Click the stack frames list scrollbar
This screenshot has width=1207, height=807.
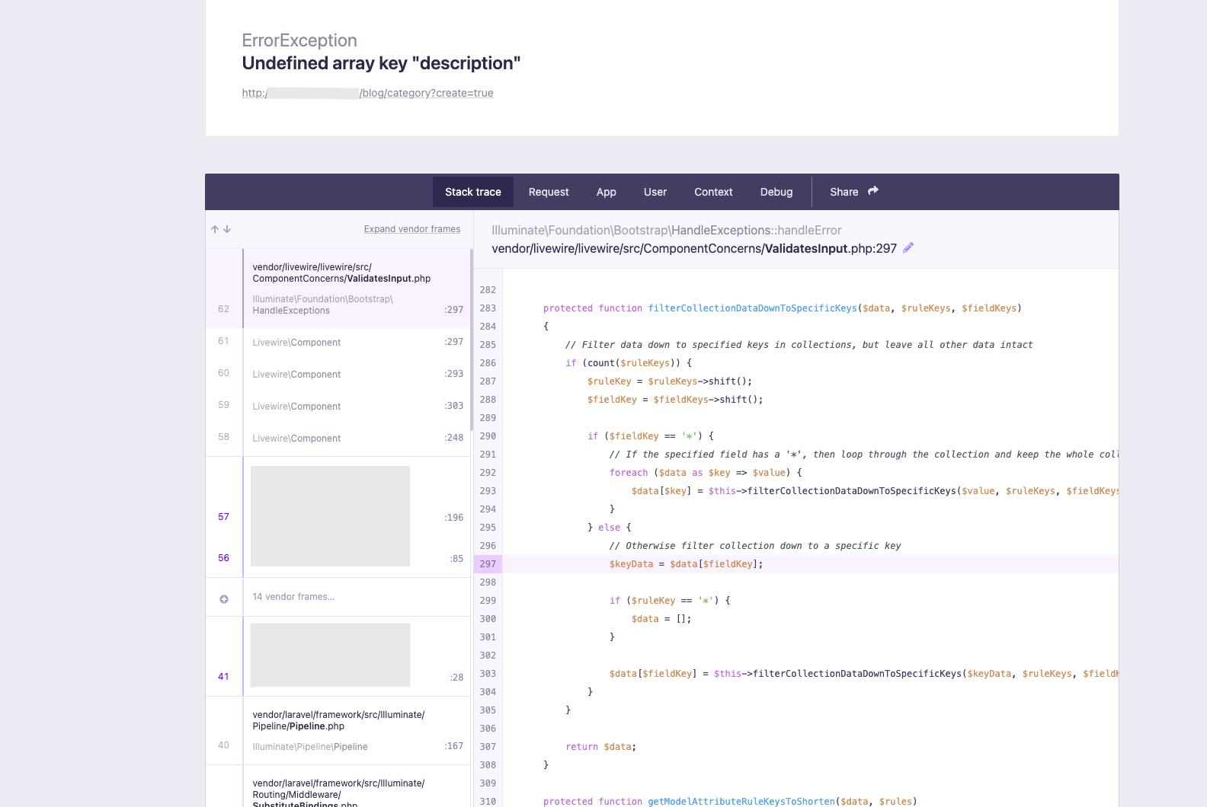coord(472,340)
